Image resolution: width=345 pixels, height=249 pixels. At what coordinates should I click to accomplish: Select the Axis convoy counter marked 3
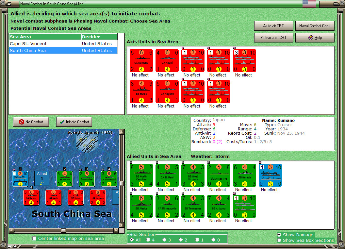pos(244,61)
